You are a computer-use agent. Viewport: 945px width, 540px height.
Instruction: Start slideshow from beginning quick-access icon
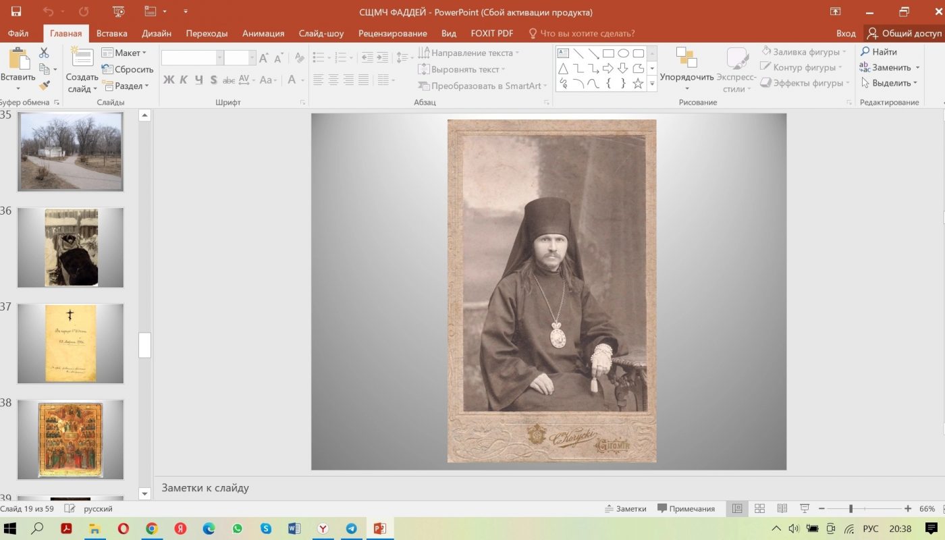(x=119, y=11)
